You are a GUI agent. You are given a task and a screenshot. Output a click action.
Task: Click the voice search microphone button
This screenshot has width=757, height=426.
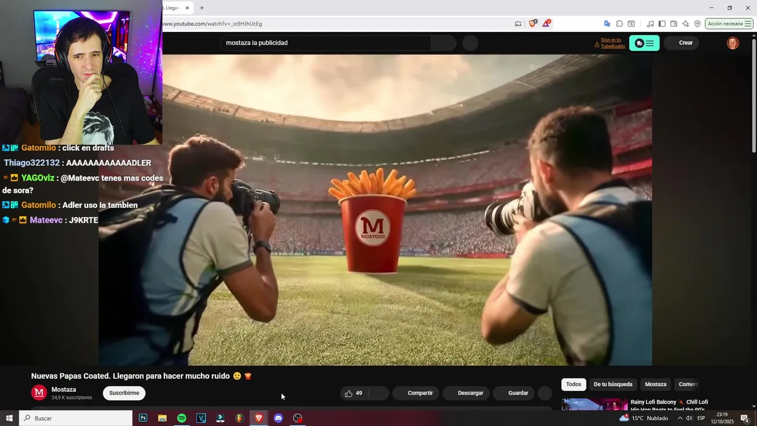(x=470, y=43)
